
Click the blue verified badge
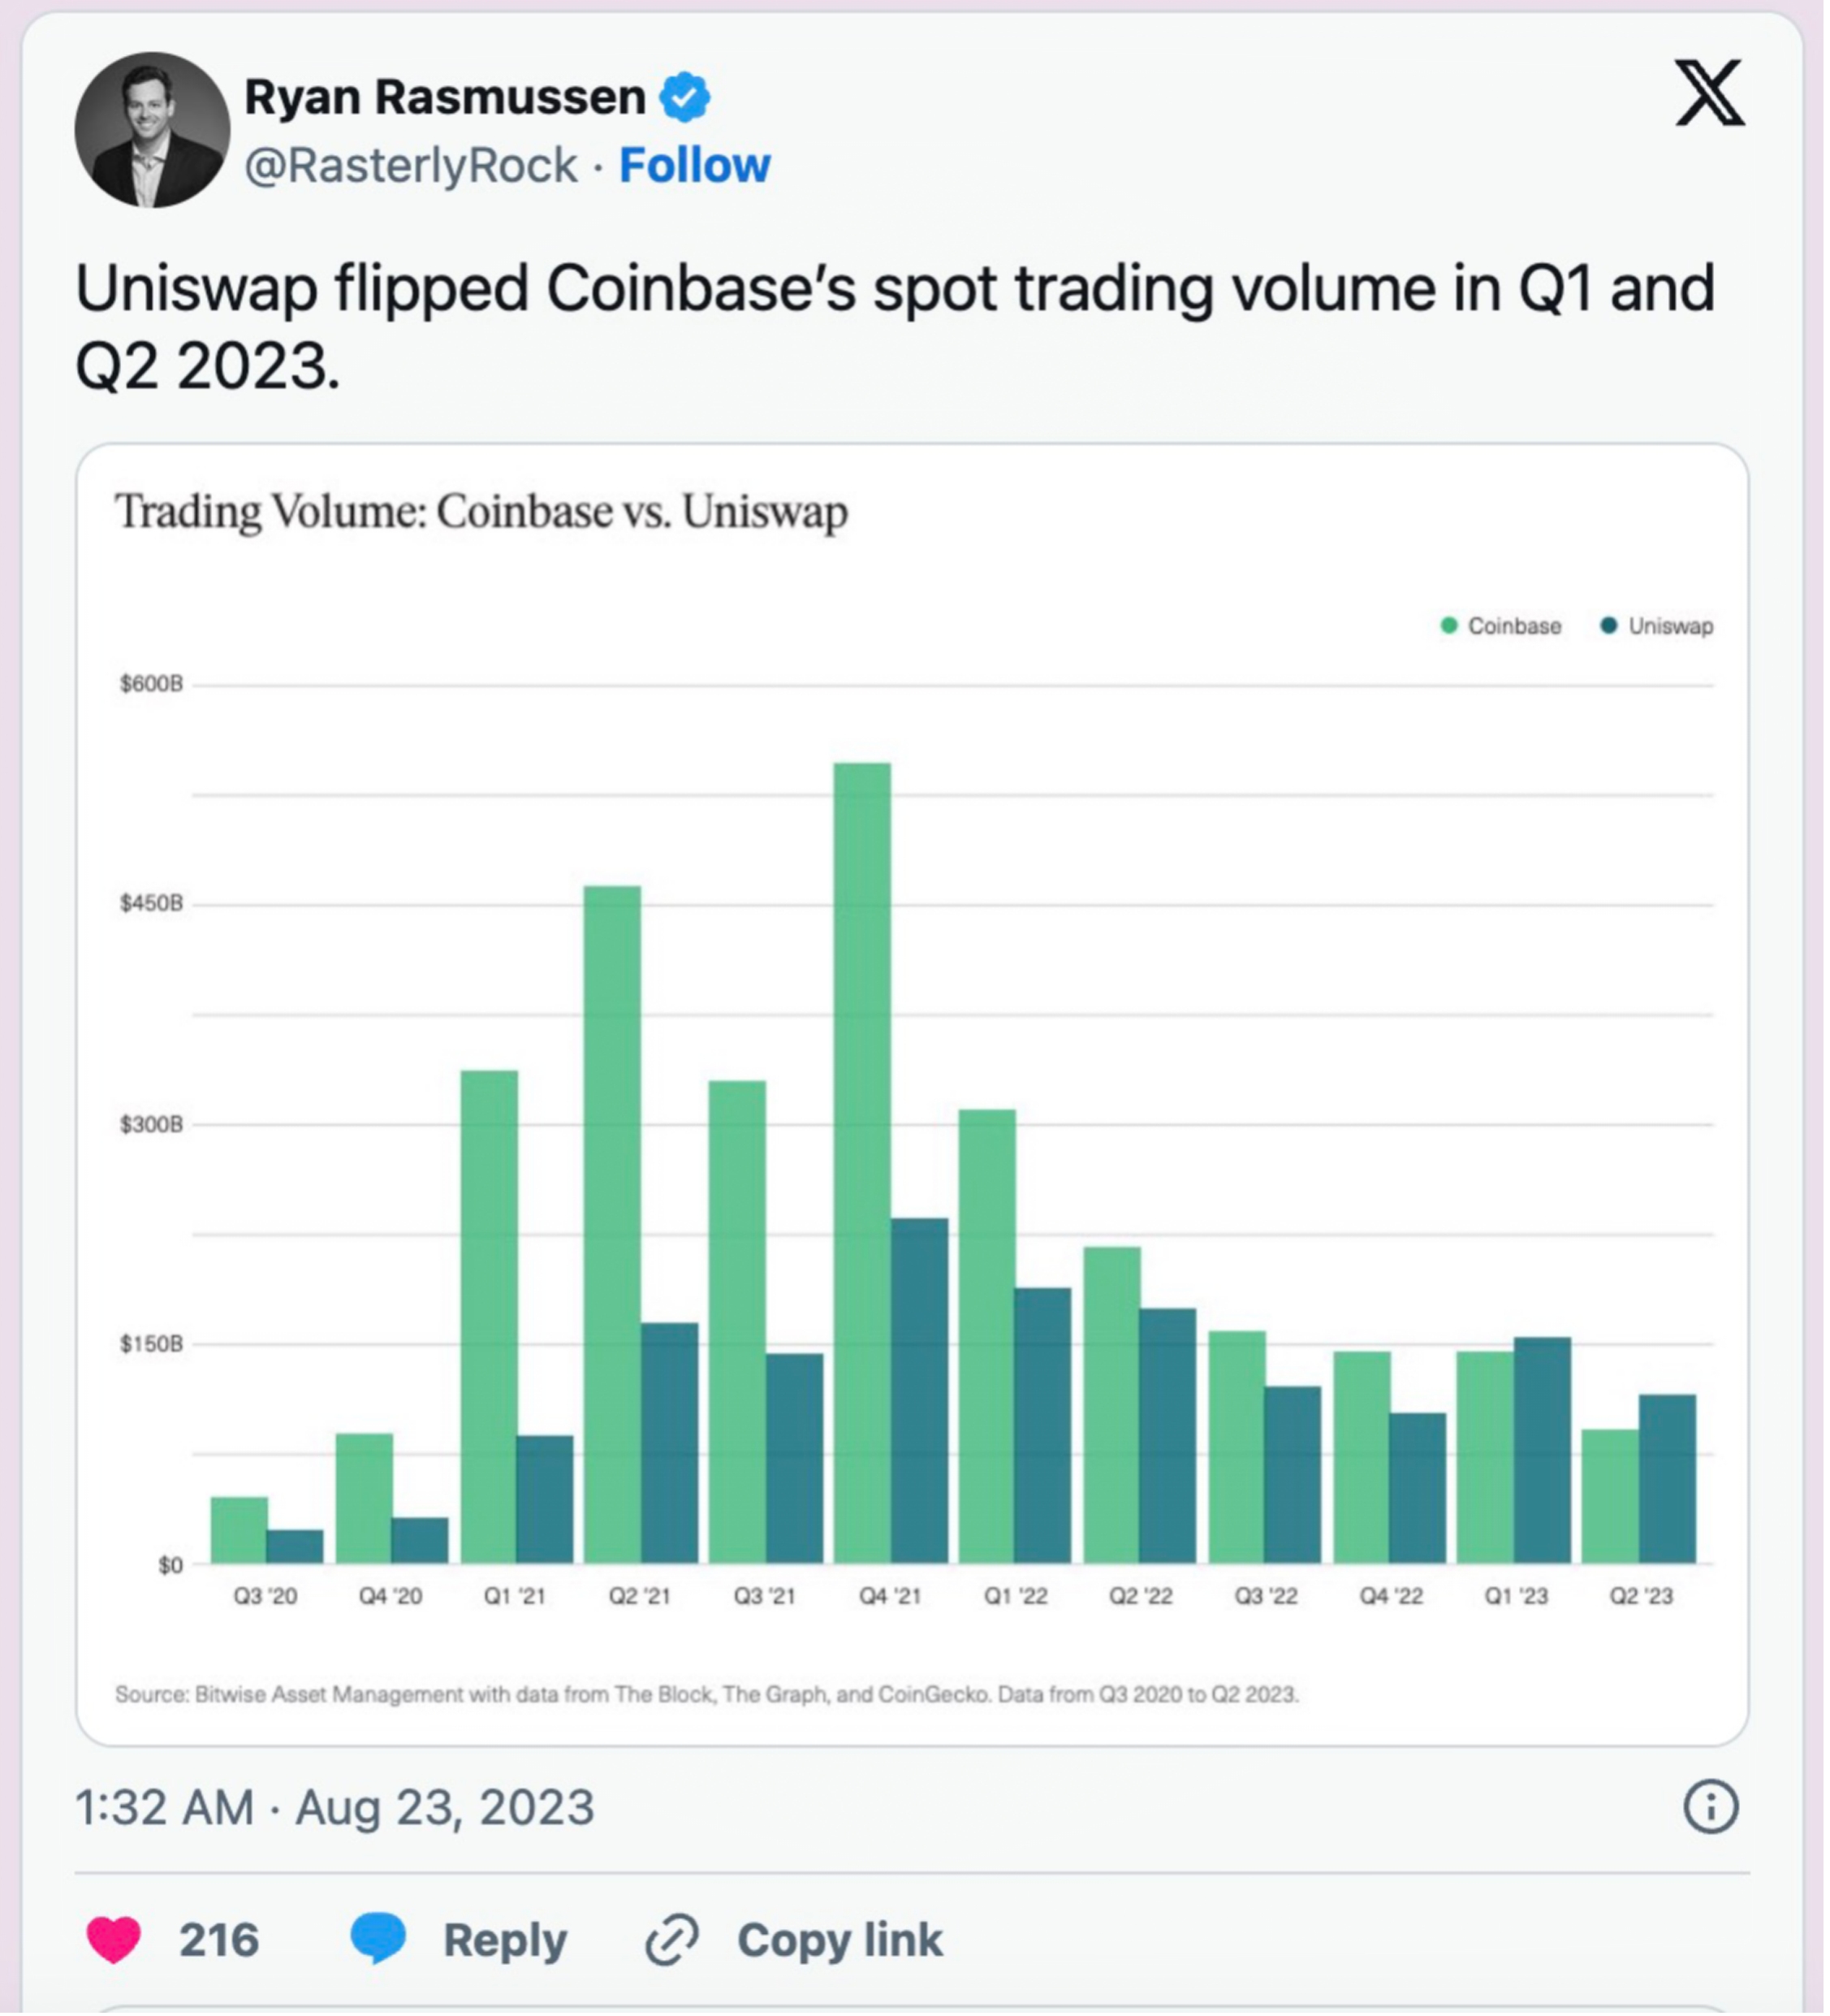click(x=684, y=97)
